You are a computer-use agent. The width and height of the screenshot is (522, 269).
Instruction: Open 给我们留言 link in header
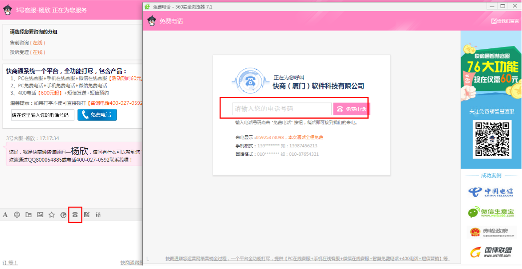505,21
